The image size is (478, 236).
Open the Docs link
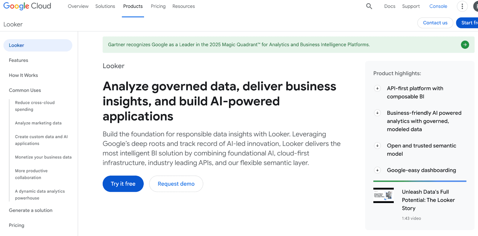[390, 6]
